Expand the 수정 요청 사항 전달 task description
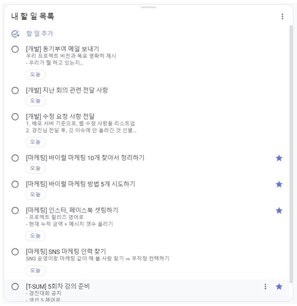 click(x=81, y=127)
